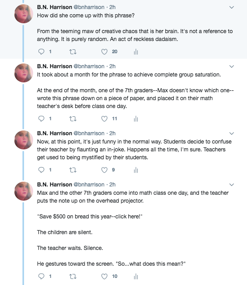Like the 'Save $500 on bread' tweet
The width and height of the screenshot is (247, 285).
(104, 276)
